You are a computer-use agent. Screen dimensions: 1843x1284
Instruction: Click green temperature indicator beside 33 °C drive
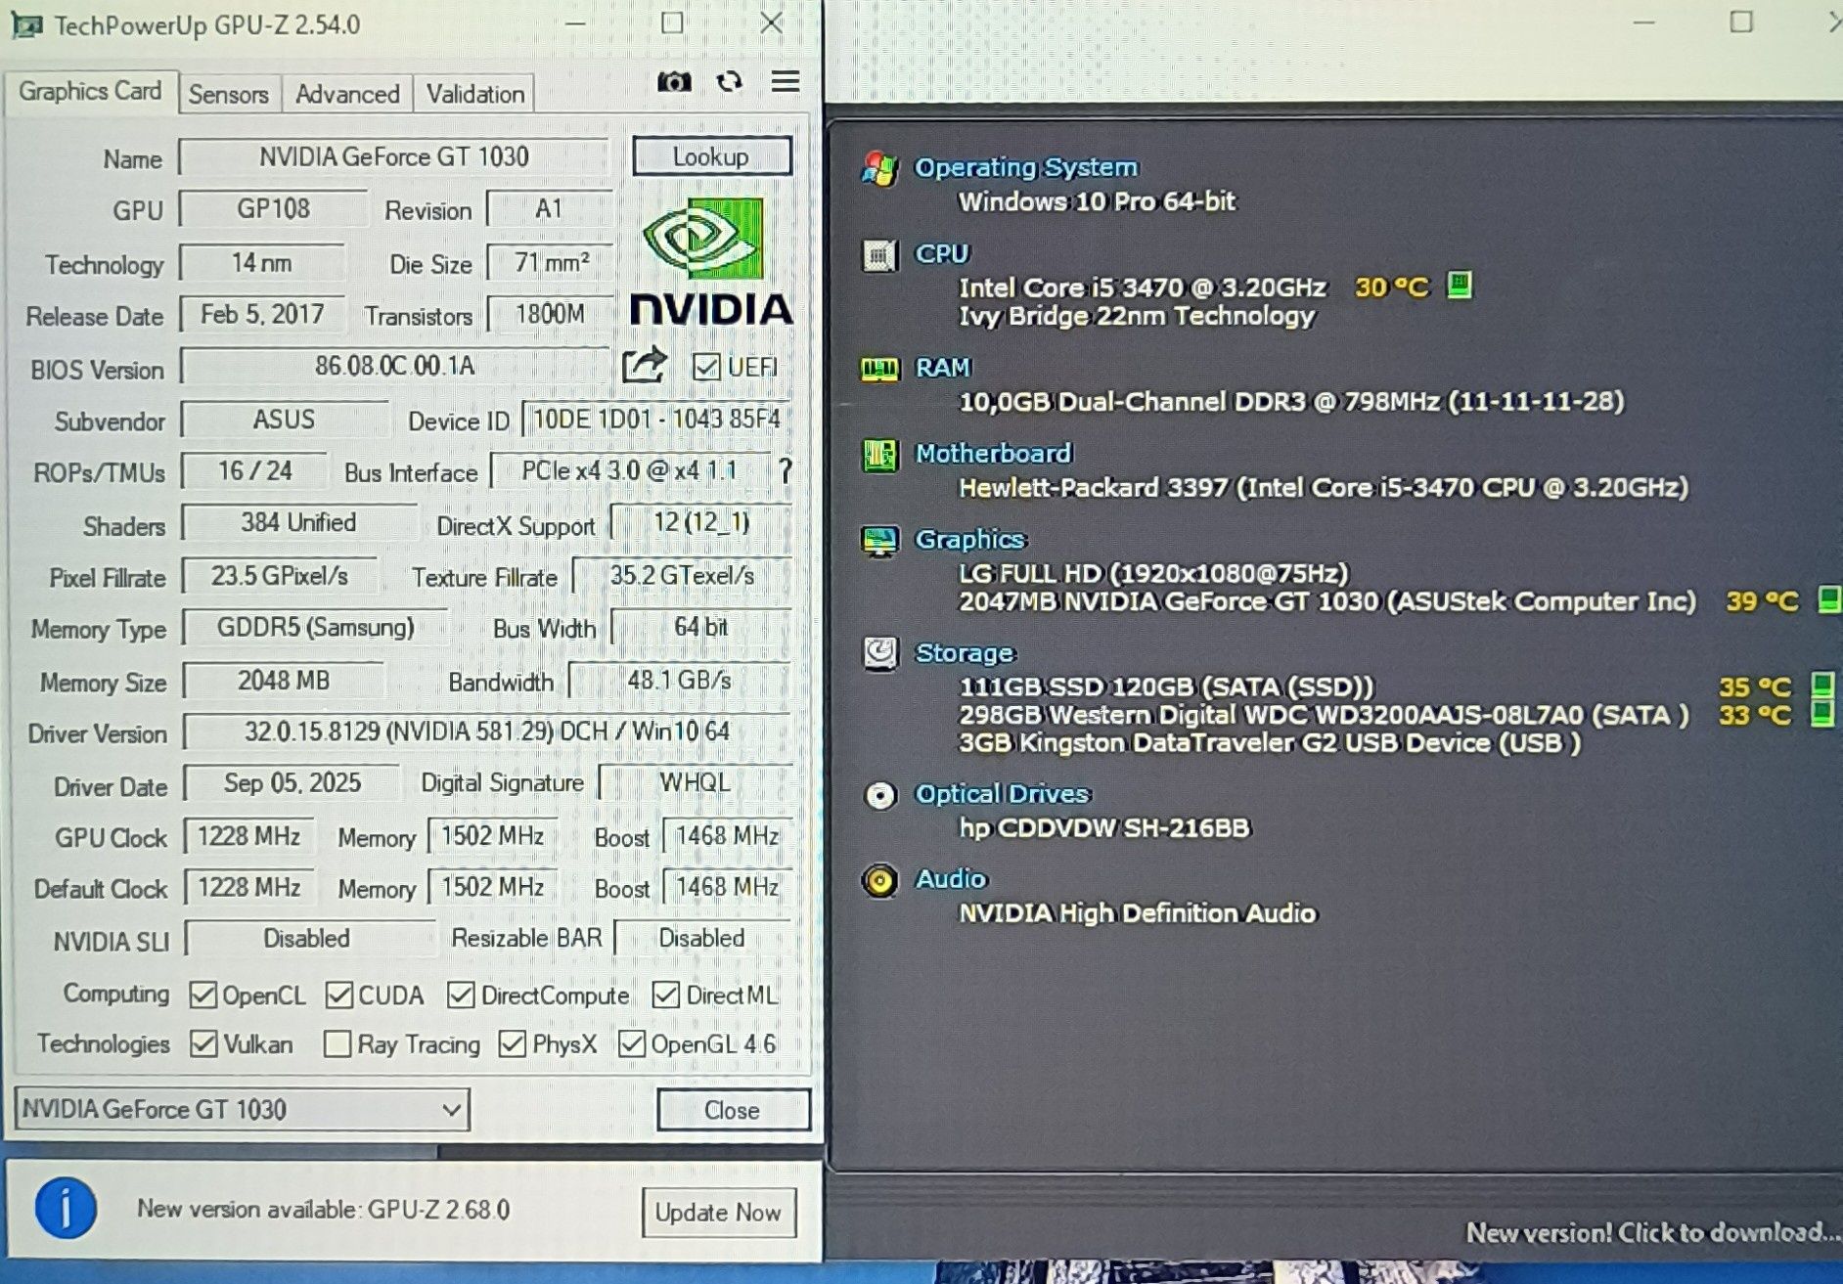point(1821,713)
